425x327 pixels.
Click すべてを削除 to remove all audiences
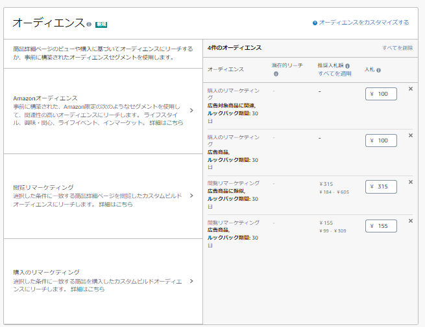pyautogui.click(x=397, y=48)
